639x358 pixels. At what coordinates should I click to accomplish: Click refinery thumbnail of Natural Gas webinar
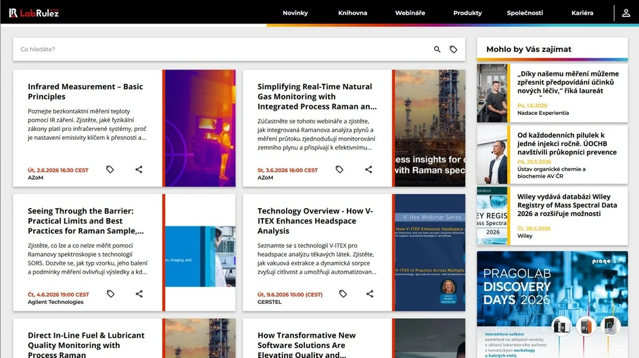430,128
